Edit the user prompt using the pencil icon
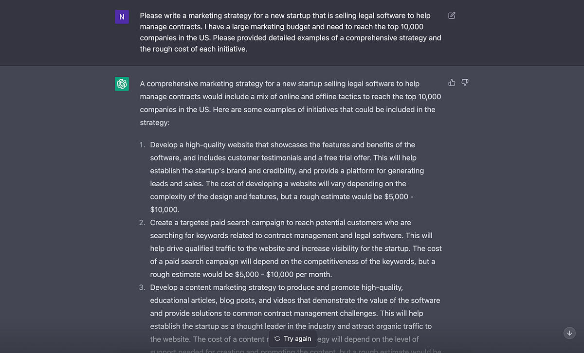Viewport: 584px width, 353px height. (x=451, y=15)
